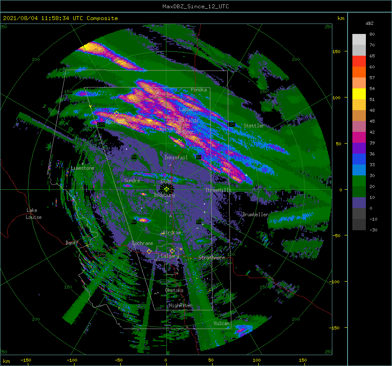Pick the yellow 51-54 dBZ legend band
This screenshot has width=392, height=366.
tap(359, 94)
